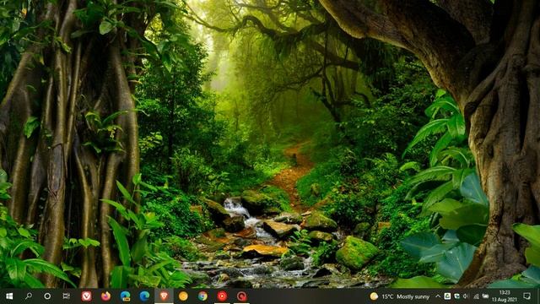Image resolution: width=540 pixels, height=304 pixels.
Task: Open the green triangle tray icon
Action: coord(447,296)
